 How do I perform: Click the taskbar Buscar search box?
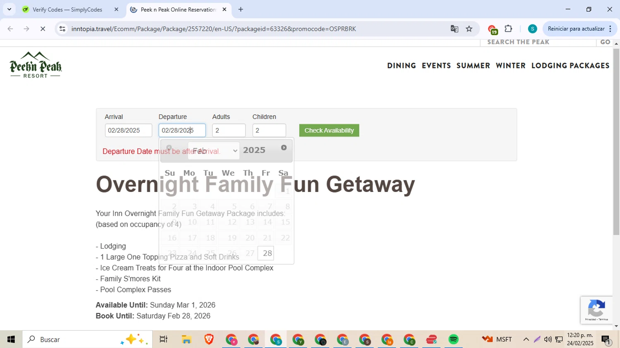[x=87, y=339]
